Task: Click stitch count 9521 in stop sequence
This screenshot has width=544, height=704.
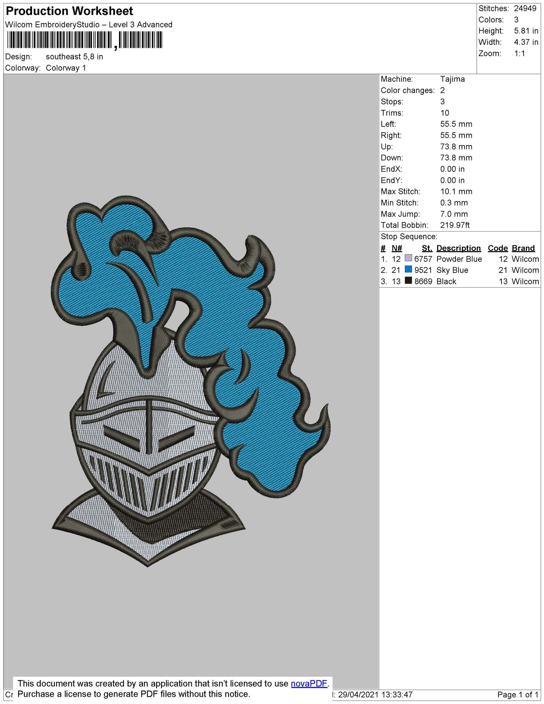Action: pos(423,271)
